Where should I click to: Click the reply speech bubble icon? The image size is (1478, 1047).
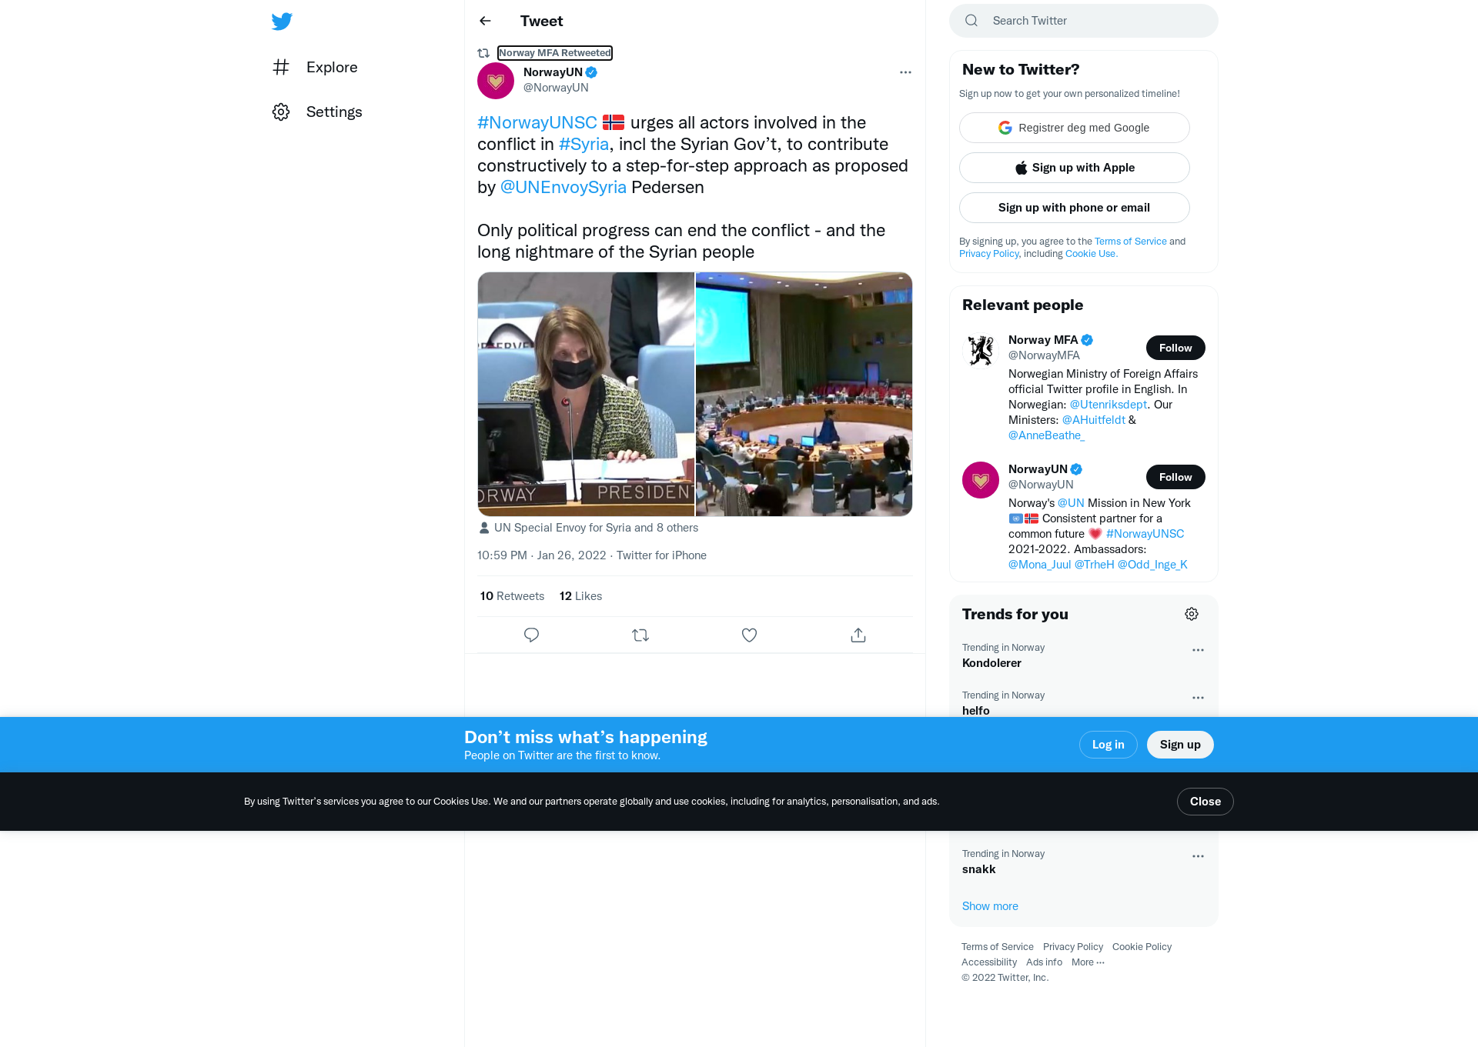point(531,635)
